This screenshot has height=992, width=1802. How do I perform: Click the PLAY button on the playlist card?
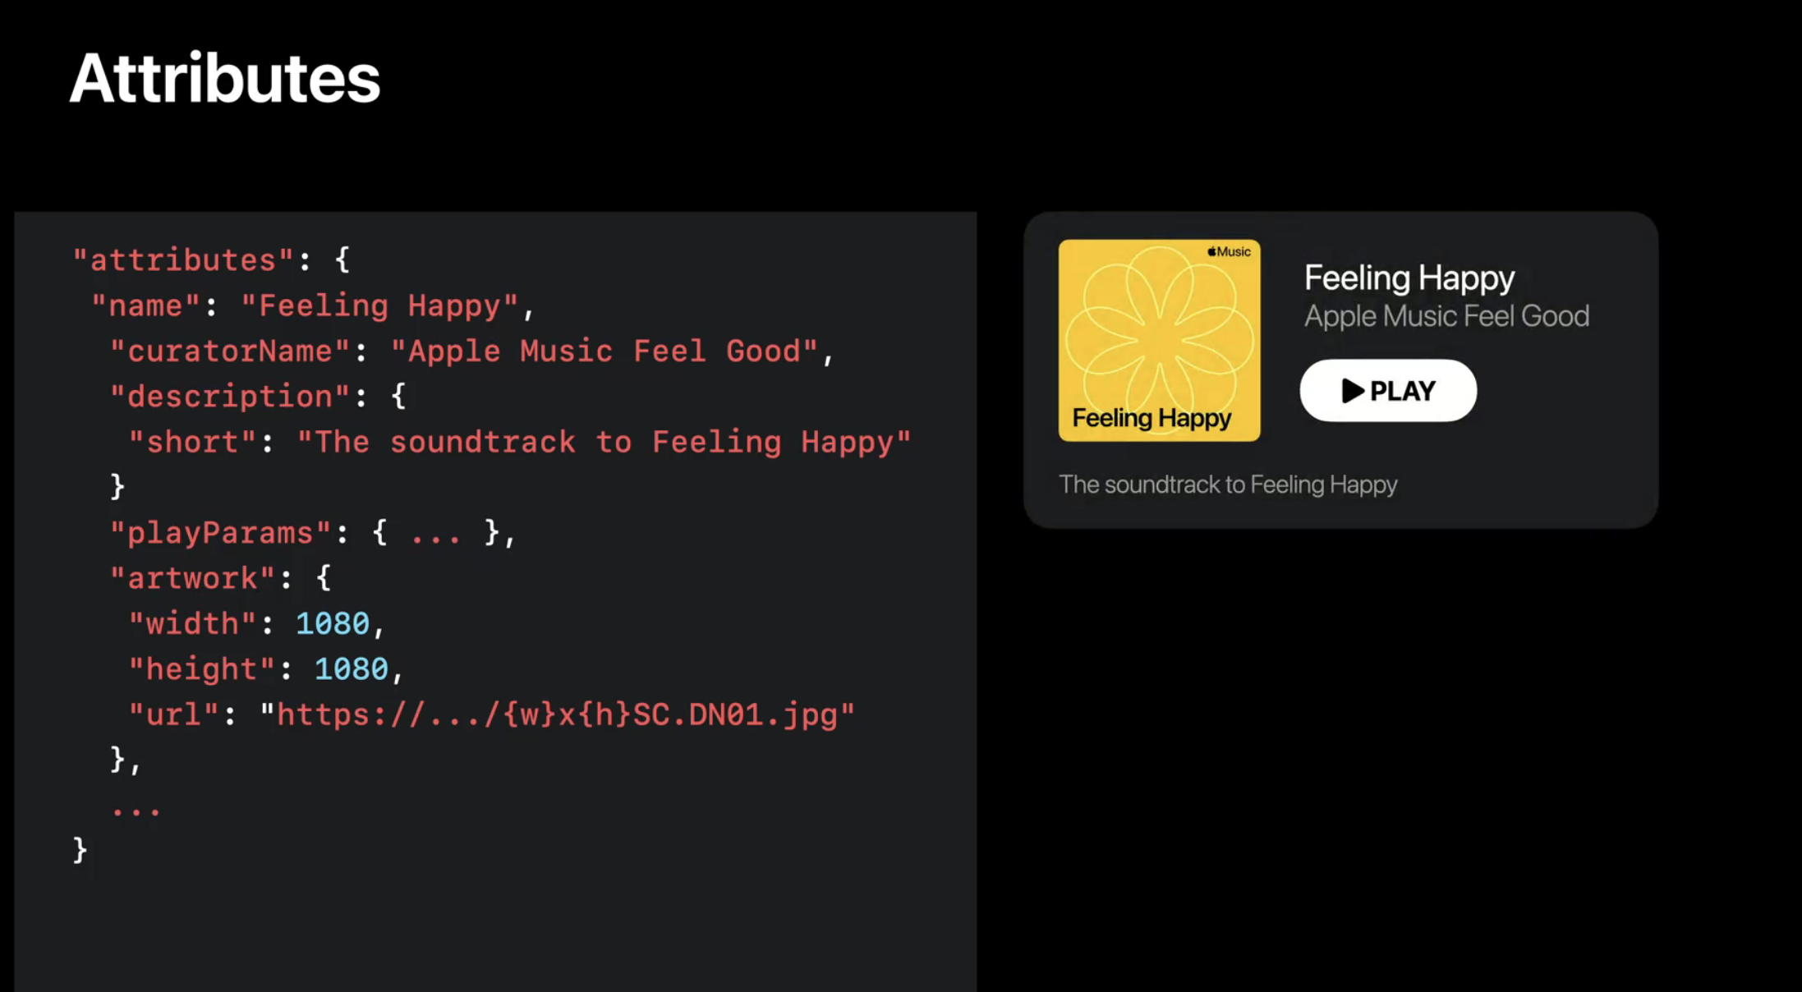pyautogui.click(x=1388, y=391)
